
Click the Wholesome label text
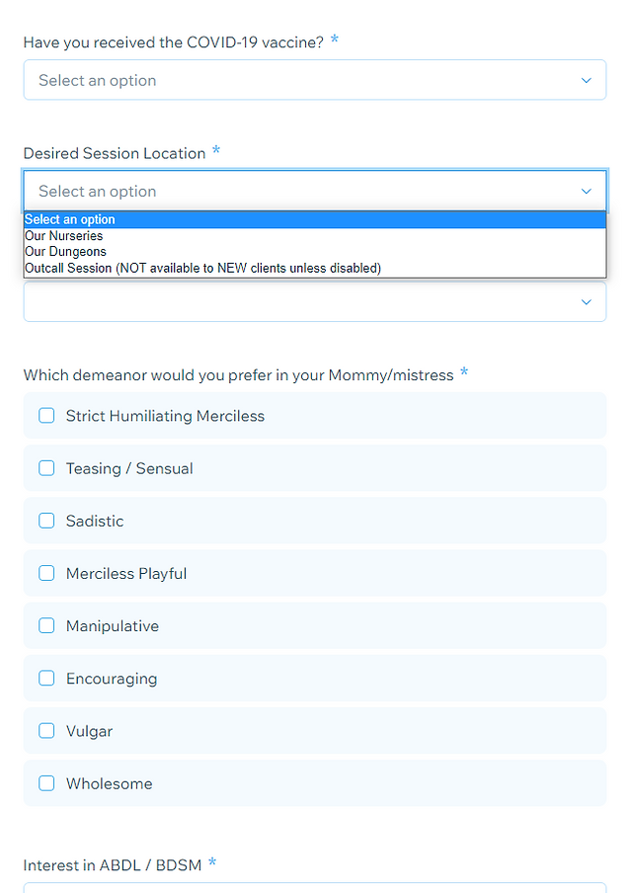click(110, 783)
